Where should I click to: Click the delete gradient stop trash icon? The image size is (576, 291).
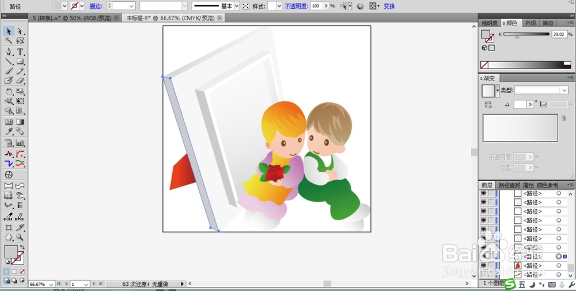click(x=563, y=118)
